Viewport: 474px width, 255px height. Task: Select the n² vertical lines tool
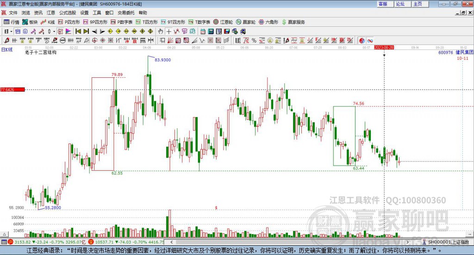point(79,40)
